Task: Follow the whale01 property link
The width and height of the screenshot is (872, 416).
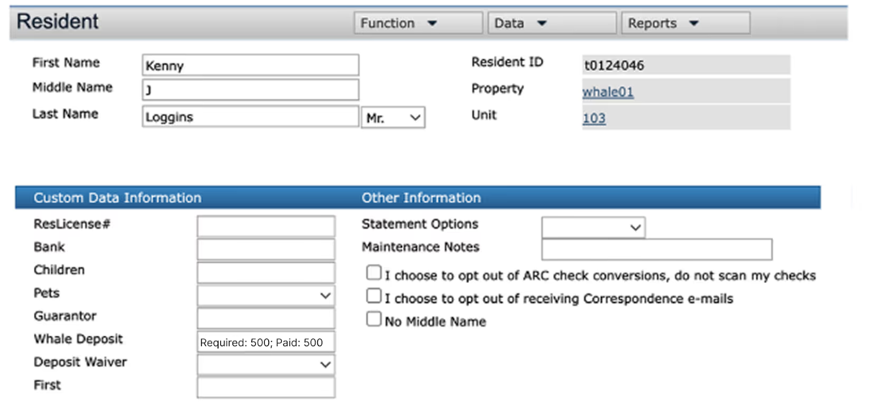Action: (608, 92)
